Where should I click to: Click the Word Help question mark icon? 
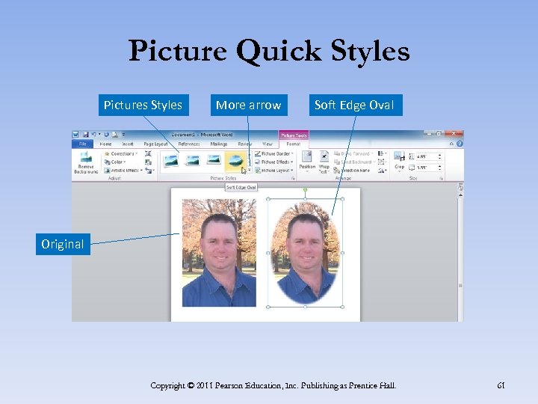coord(460,144)
